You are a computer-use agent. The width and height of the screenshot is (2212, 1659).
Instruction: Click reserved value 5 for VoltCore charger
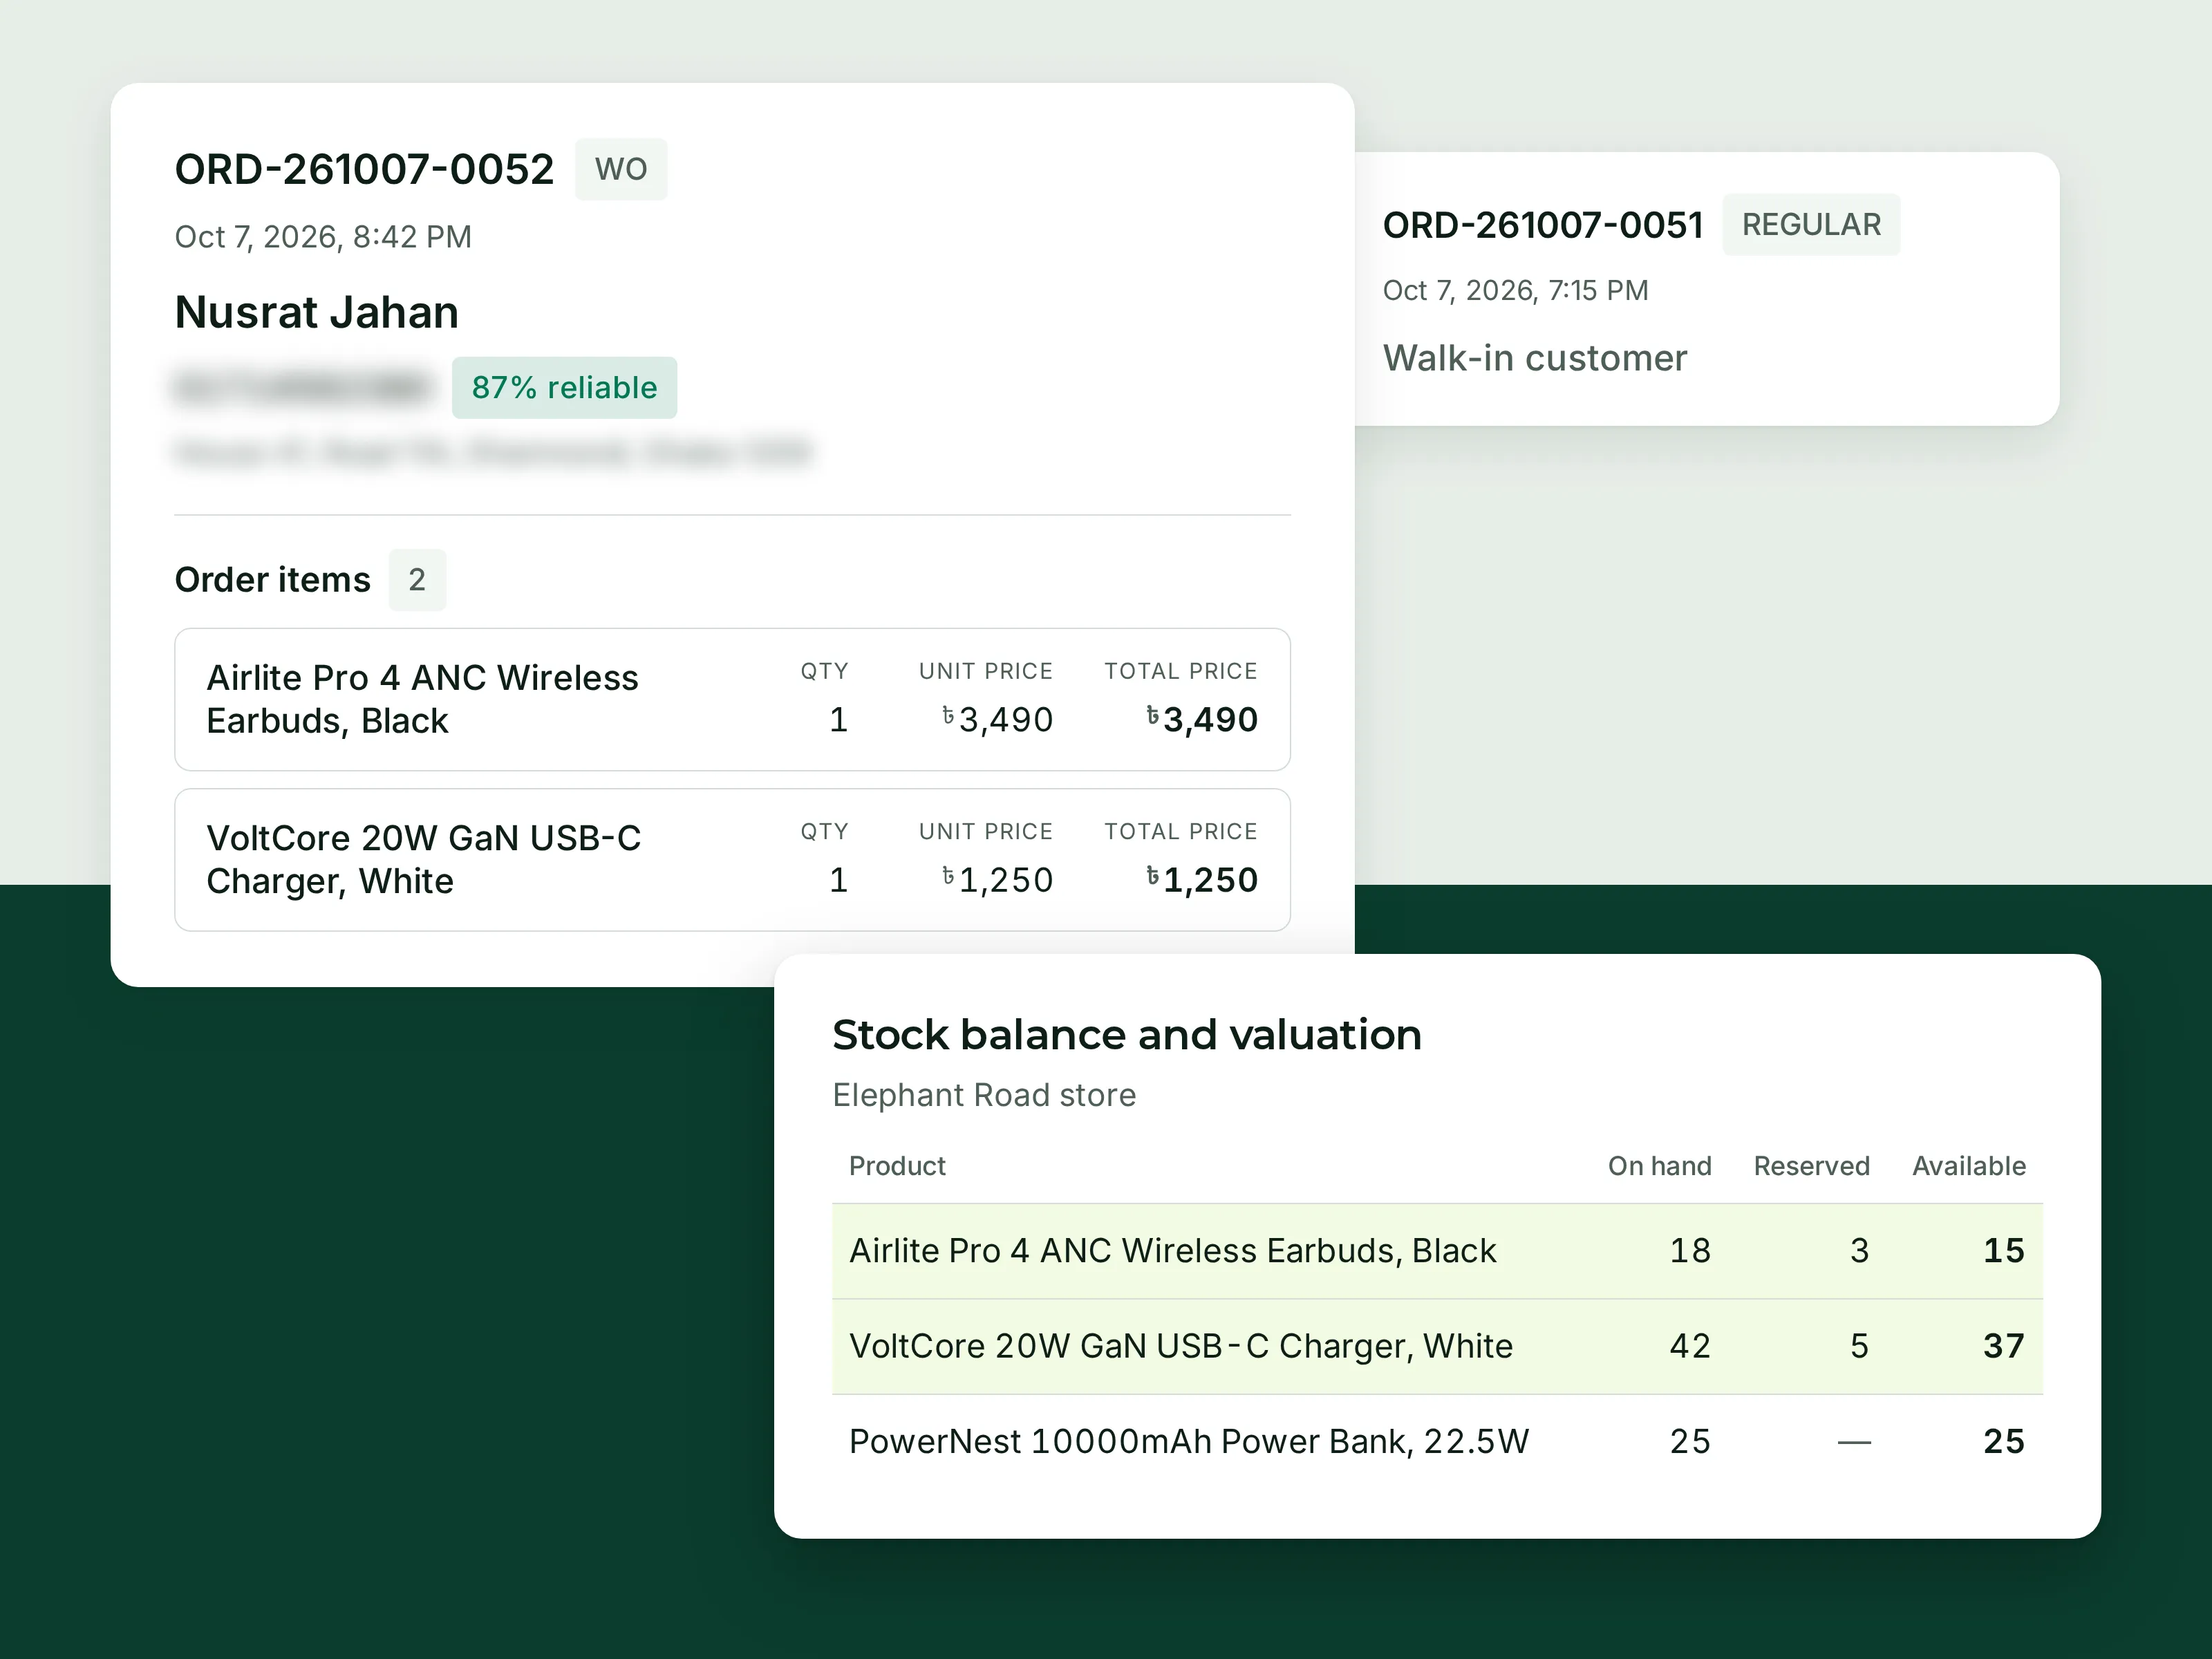click(x=1859, y=1347)
